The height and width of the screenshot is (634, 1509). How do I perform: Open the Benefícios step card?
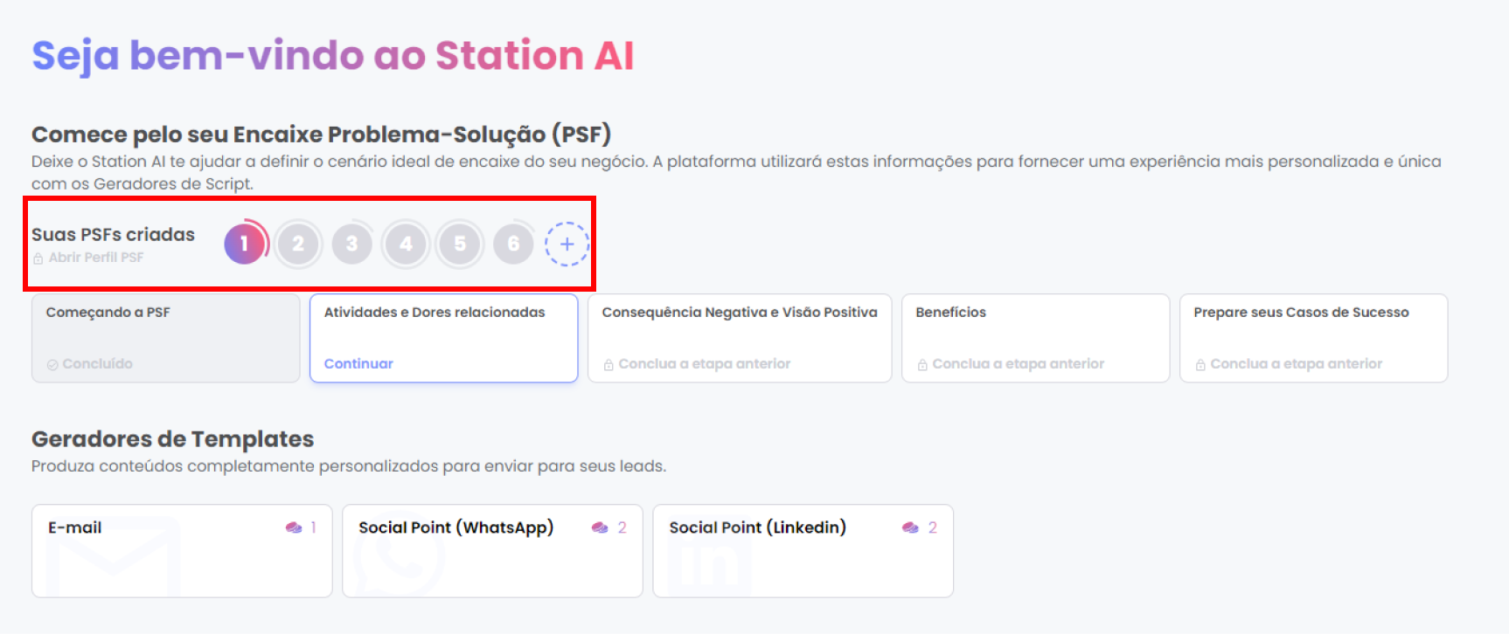(x=1035, y=338)
